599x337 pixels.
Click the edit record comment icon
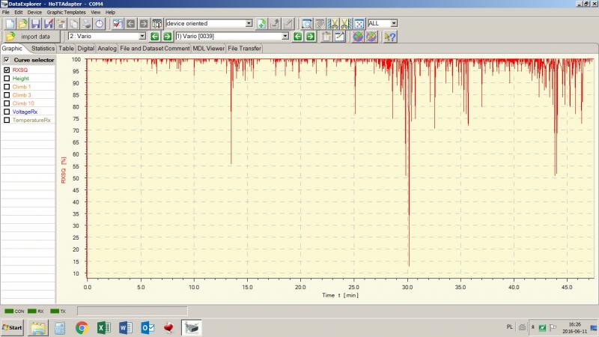[338, 37]
